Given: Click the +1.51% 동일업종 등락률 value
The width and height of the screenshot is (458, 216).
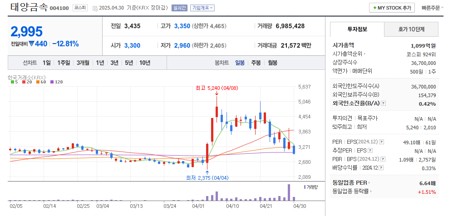Looking at the screenshot, I should point(427,192).
